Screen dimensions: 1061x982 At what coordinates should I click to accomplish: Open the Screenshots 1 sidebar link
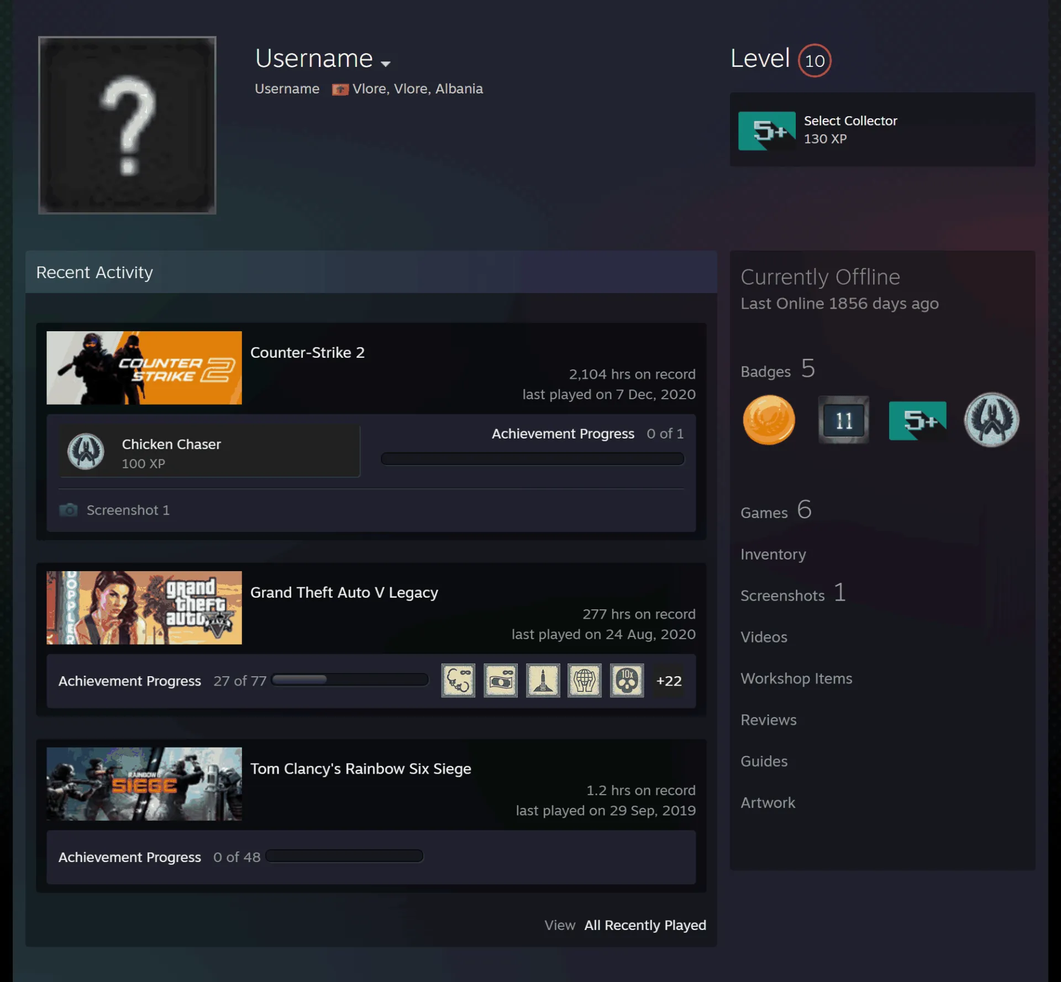[x=793, y=593]
